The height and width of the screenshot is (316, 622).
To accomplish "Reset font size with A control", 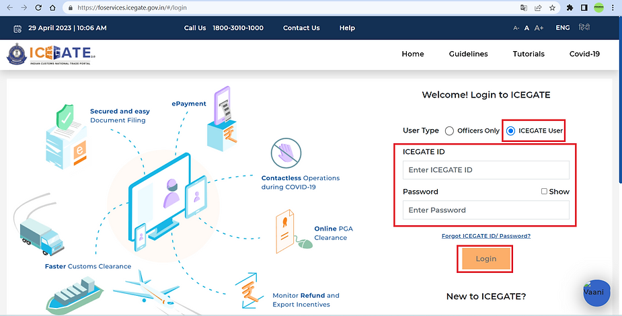I will (x=527, y=28).
